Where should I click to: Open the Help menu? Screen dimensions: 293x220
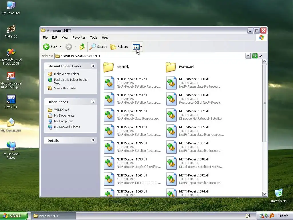tap(105, 38)
